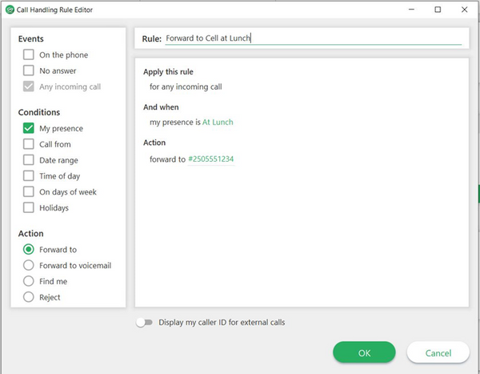Image resolution: width=480 pixels, height=374 pixels.
Task: Select the Find me action
Action: [29, 282]
